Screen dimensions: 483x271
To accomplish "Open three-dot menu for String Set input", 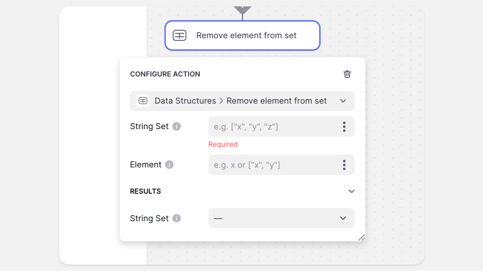I will click(x=344, y=127).
